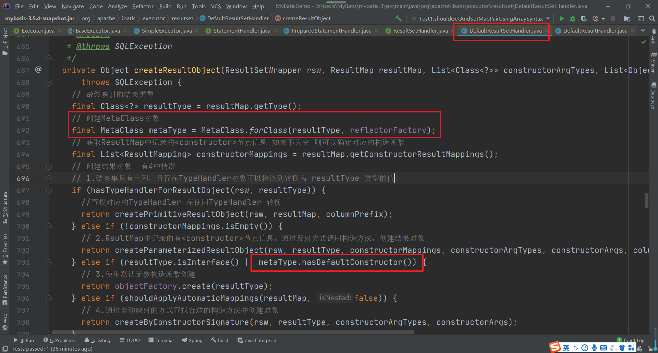Screen dimensions: 658x353
Task: Toggle tool window bars in status bar
Action: [5, 349]
